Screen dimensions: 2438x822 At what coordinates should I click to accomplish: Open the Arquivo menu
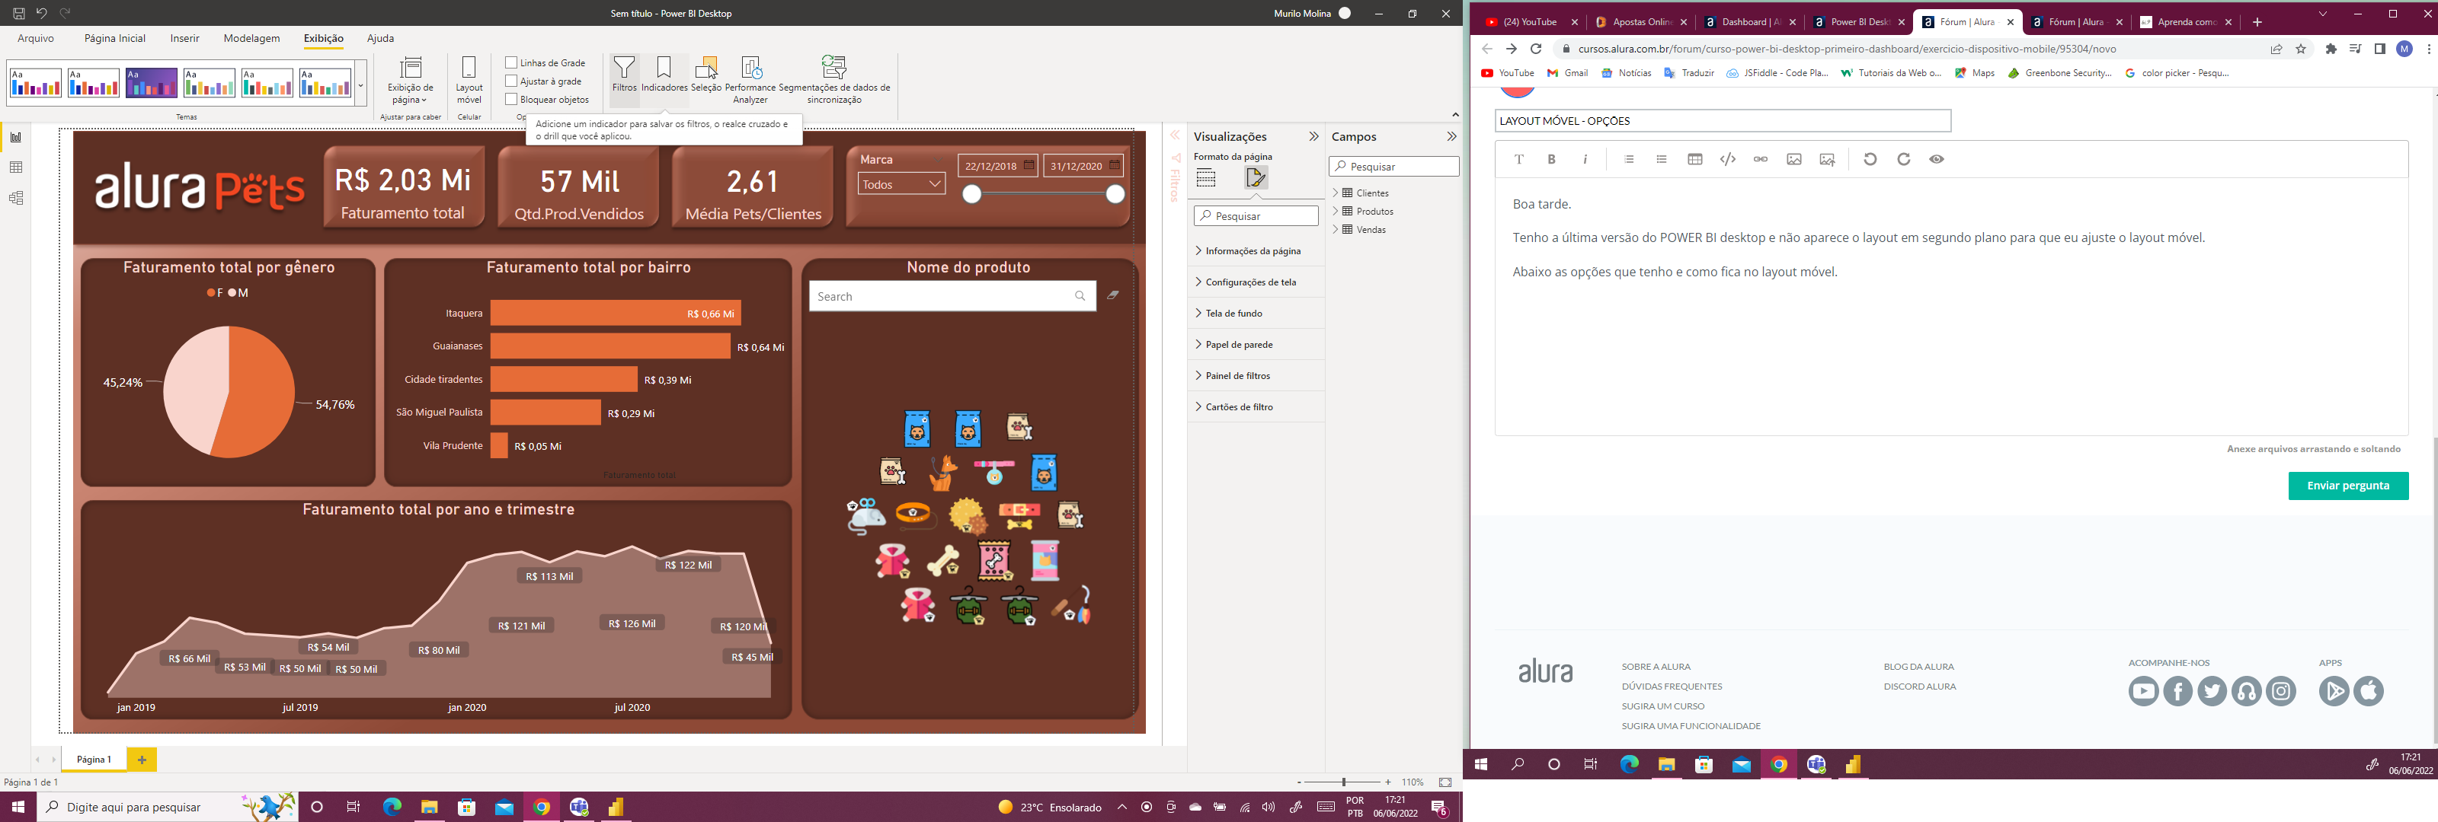(36, 38)
